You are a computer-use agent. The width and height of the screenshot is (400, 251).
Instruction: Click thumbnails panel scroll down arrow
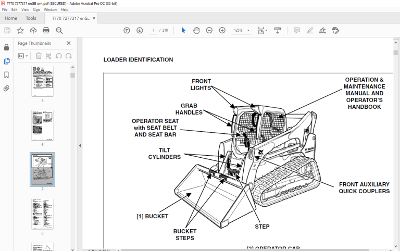[73, 249]
